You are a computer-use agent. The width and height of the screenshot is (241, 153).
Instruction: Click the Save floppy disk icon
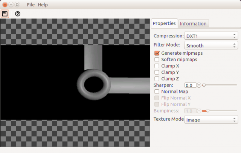[5, 14]
